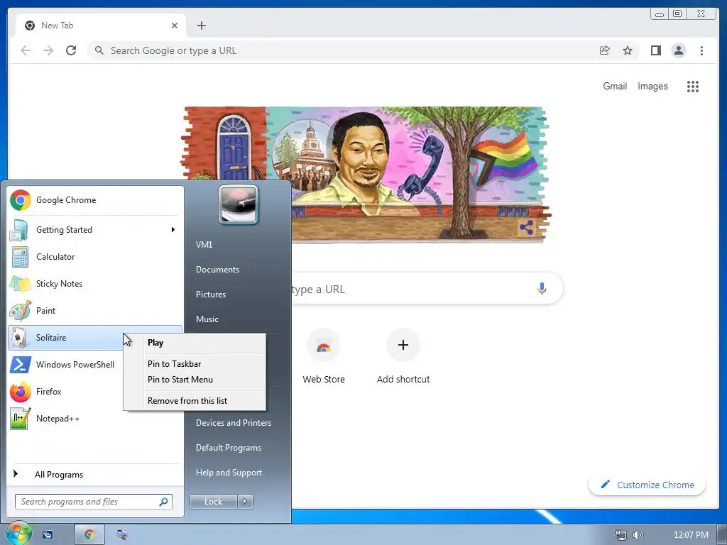The image size is (727, 545).
Task: Close the New Tab tab
Action: 175,26
